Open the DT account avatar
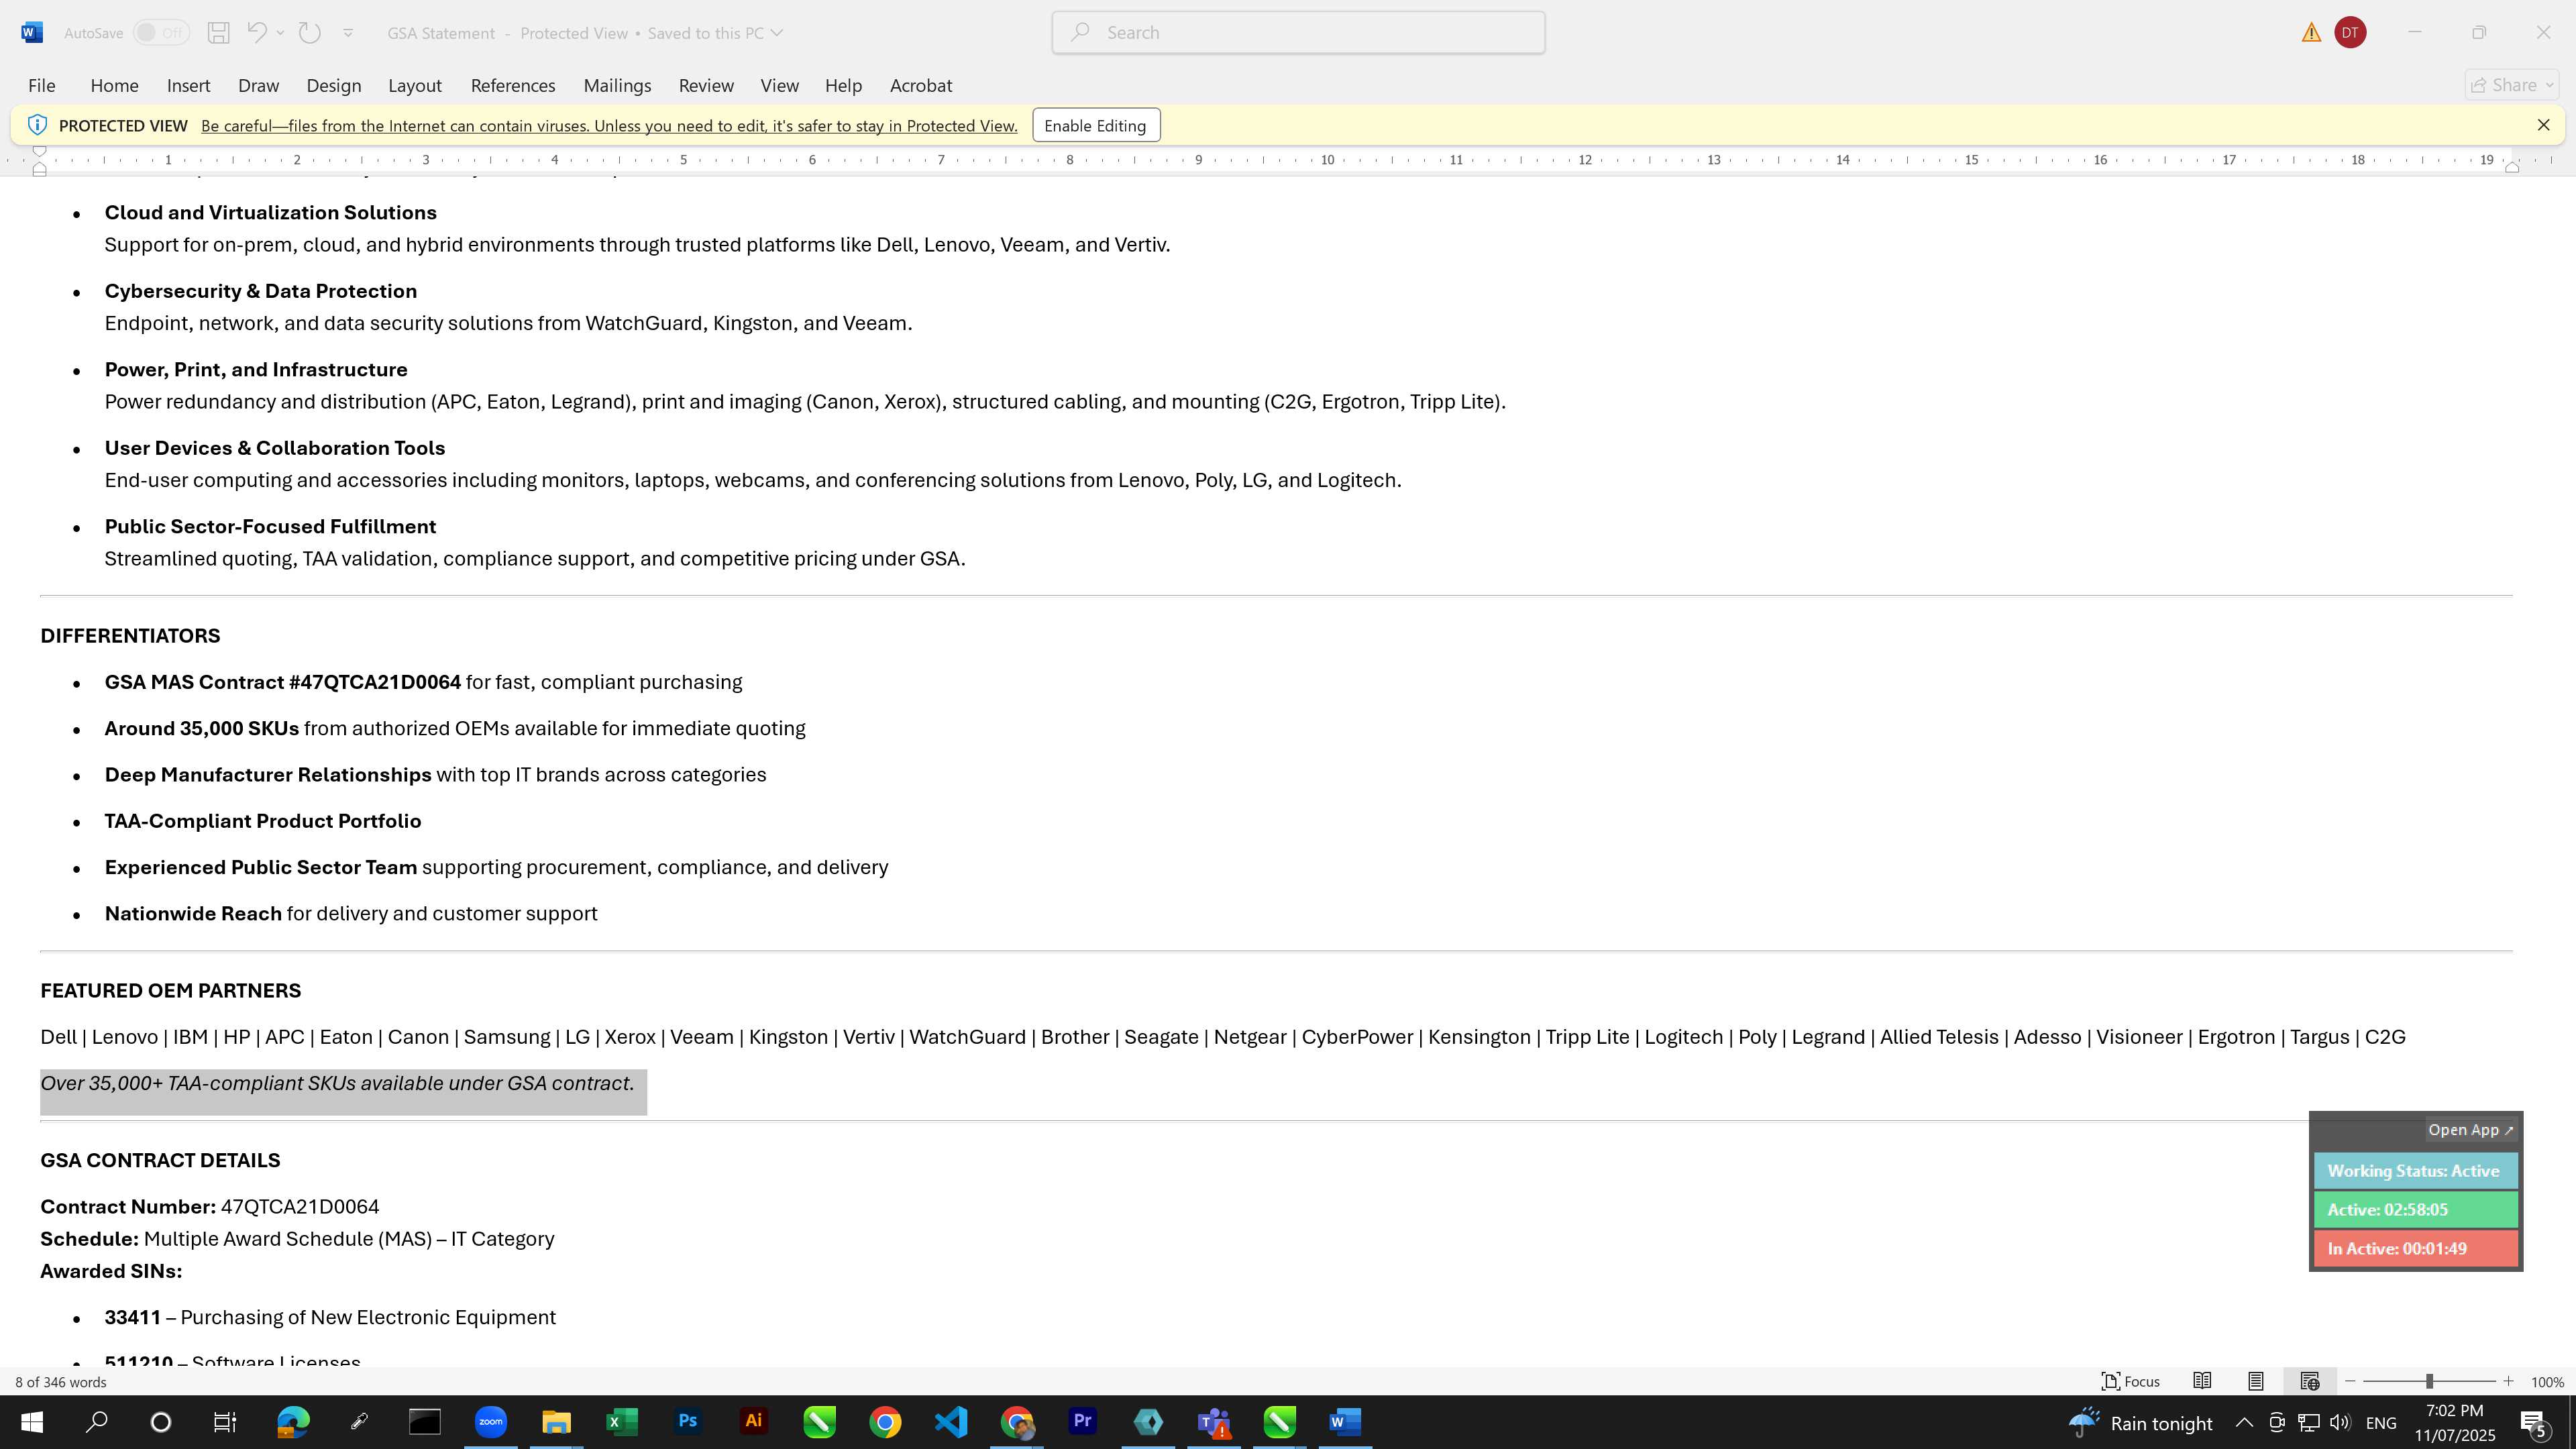The image size is (2576, 1449). (x=2350, y=32)
